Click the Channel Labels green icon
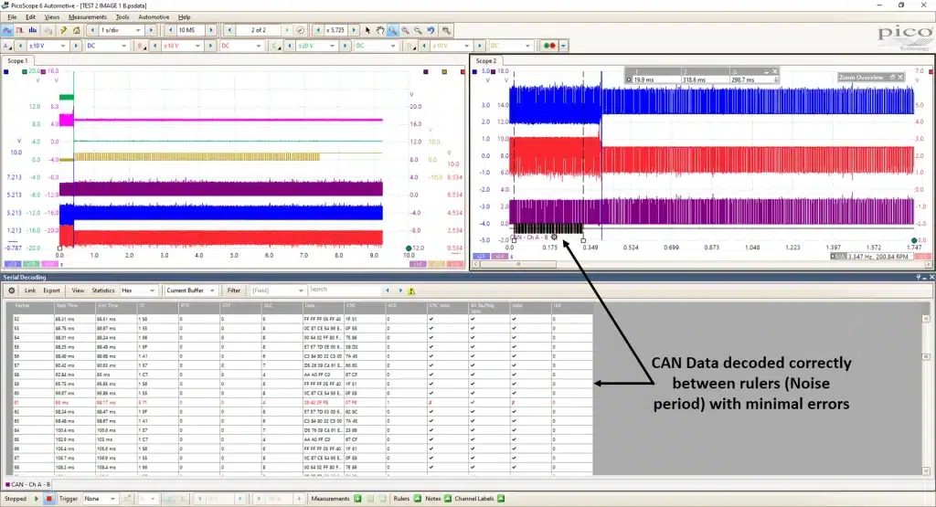The image size is (936, 507). point(501,499)
